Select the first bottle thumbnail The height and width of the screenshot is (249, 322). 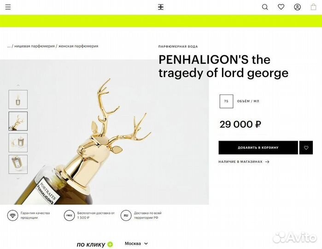(18, 99)
